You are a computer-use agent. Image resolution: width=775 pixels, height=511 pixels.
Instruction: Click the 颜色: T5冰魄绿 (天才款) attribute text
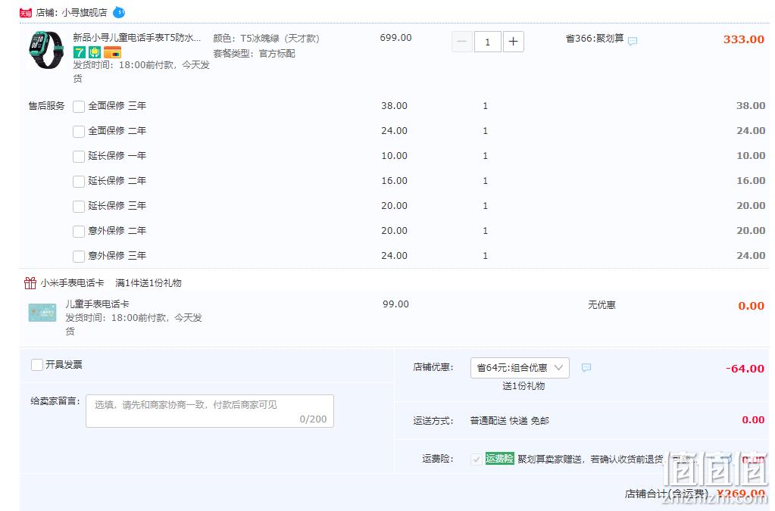point(267,38)
